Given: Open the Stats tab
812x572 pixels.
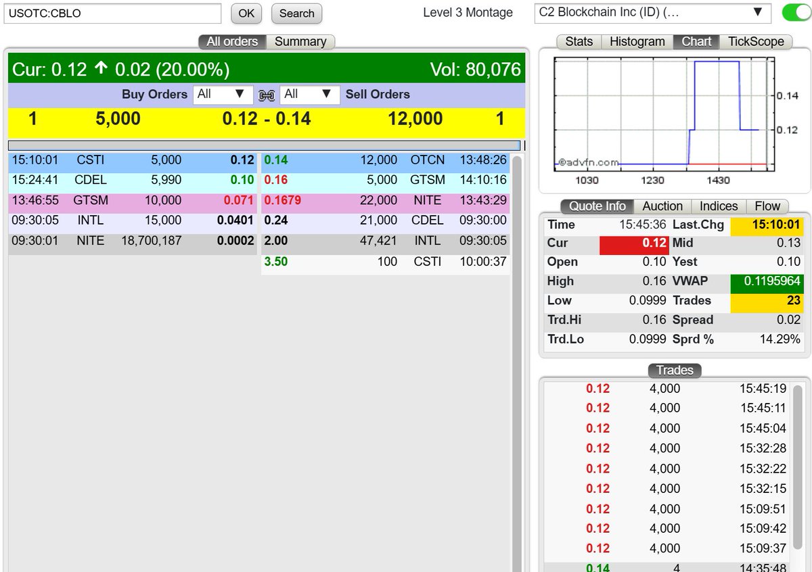Looking at the screenshot, I should [x=579, y=41].
